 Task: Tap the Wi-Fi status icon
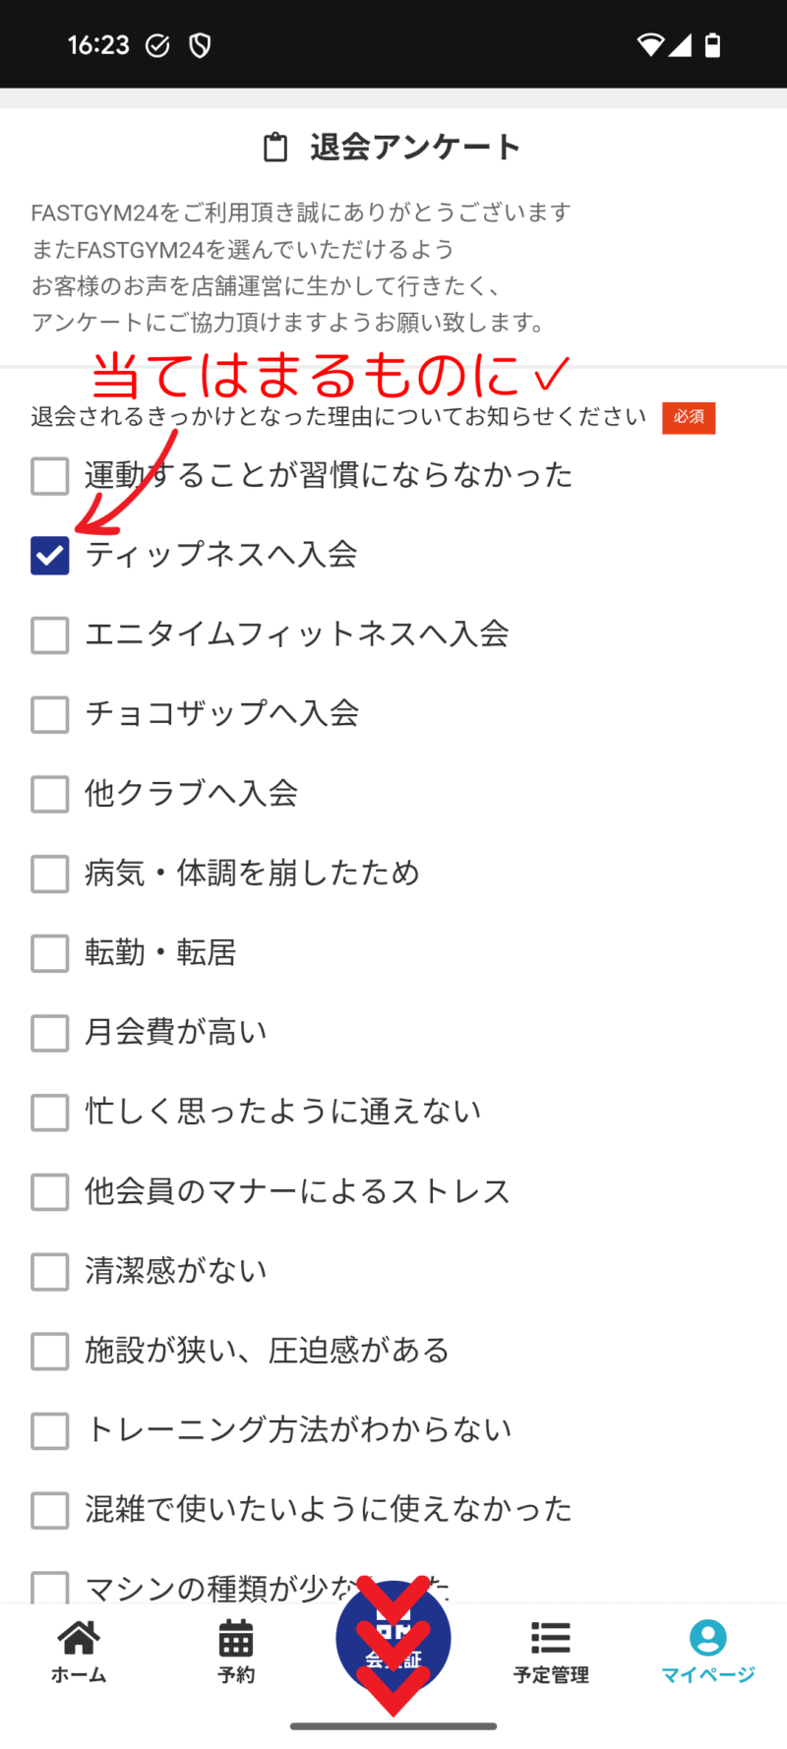click(x=650, y=44)
